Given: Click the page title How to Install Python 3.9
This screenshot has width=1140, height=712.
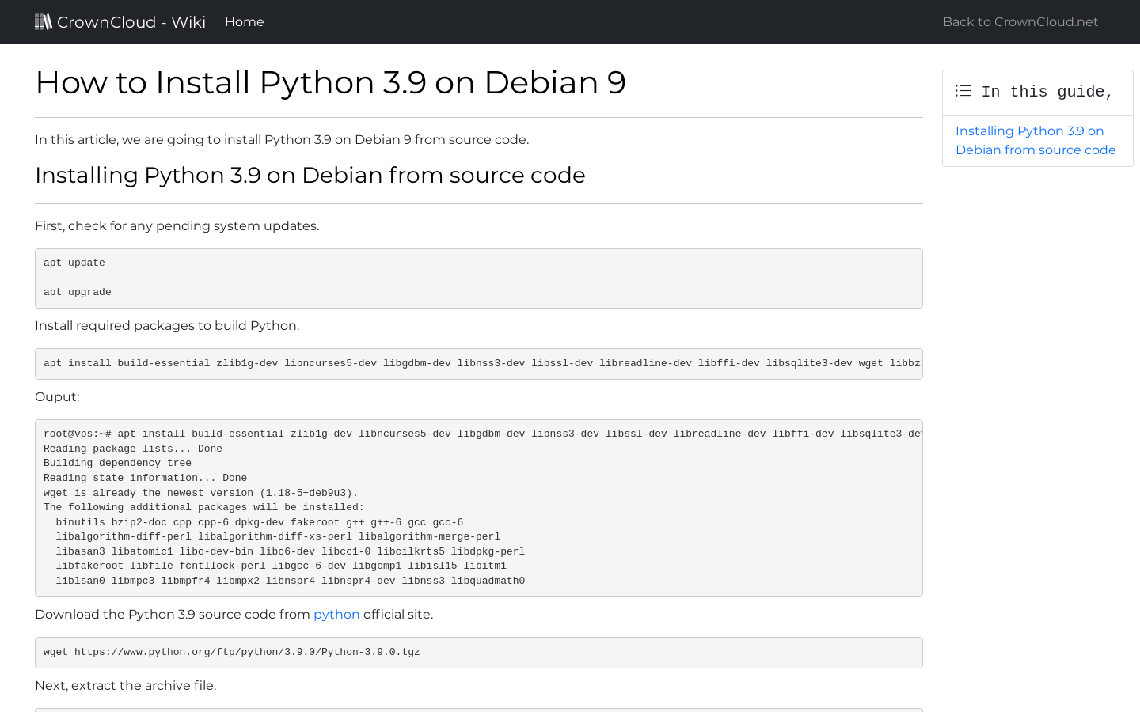Looking at the screenshot, I should coord(331,82).
